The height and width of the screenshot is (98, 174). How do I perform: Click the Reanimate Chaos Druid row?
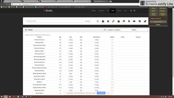click(x=86, y=45)
